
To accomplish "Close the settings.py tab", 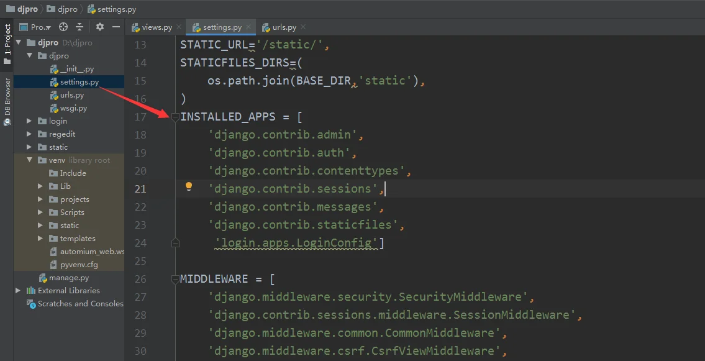I will click(x=248, y=27).
